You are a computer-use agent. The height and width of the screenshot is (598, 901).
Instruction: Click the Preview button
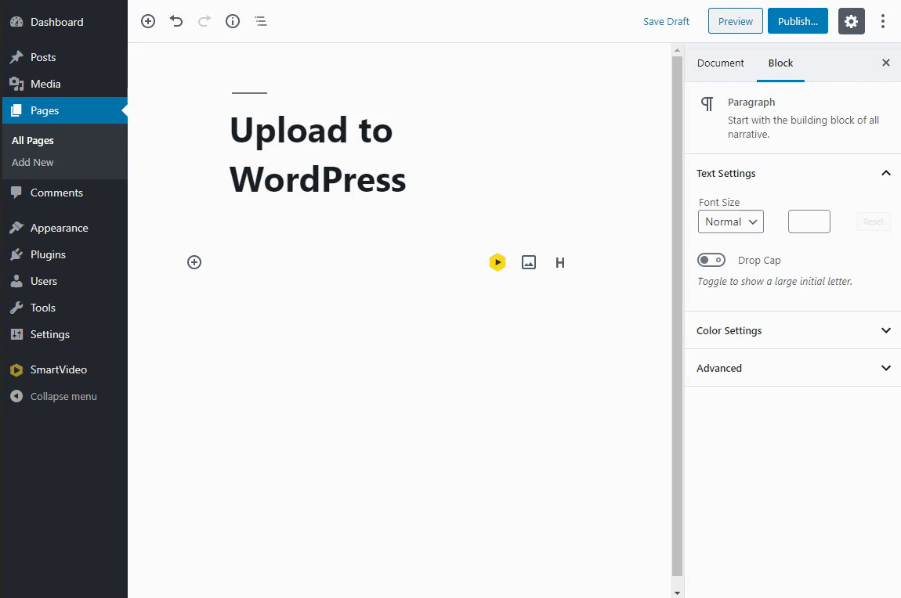coord(735,21)
